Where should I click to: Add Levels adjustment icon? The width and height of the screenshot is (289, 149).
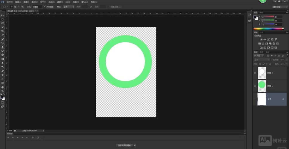tap(265, 39)
